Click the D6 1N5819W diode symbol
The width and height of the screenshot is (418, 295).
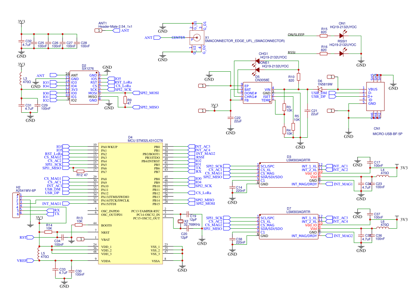[320, 89]
